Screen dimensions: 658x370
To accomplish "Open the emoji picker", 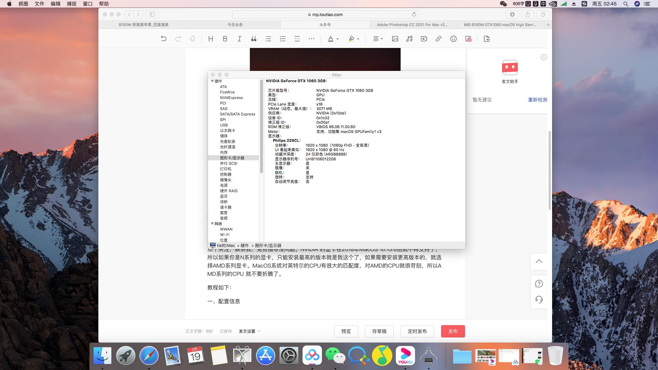I will click(x=453, y=39).
